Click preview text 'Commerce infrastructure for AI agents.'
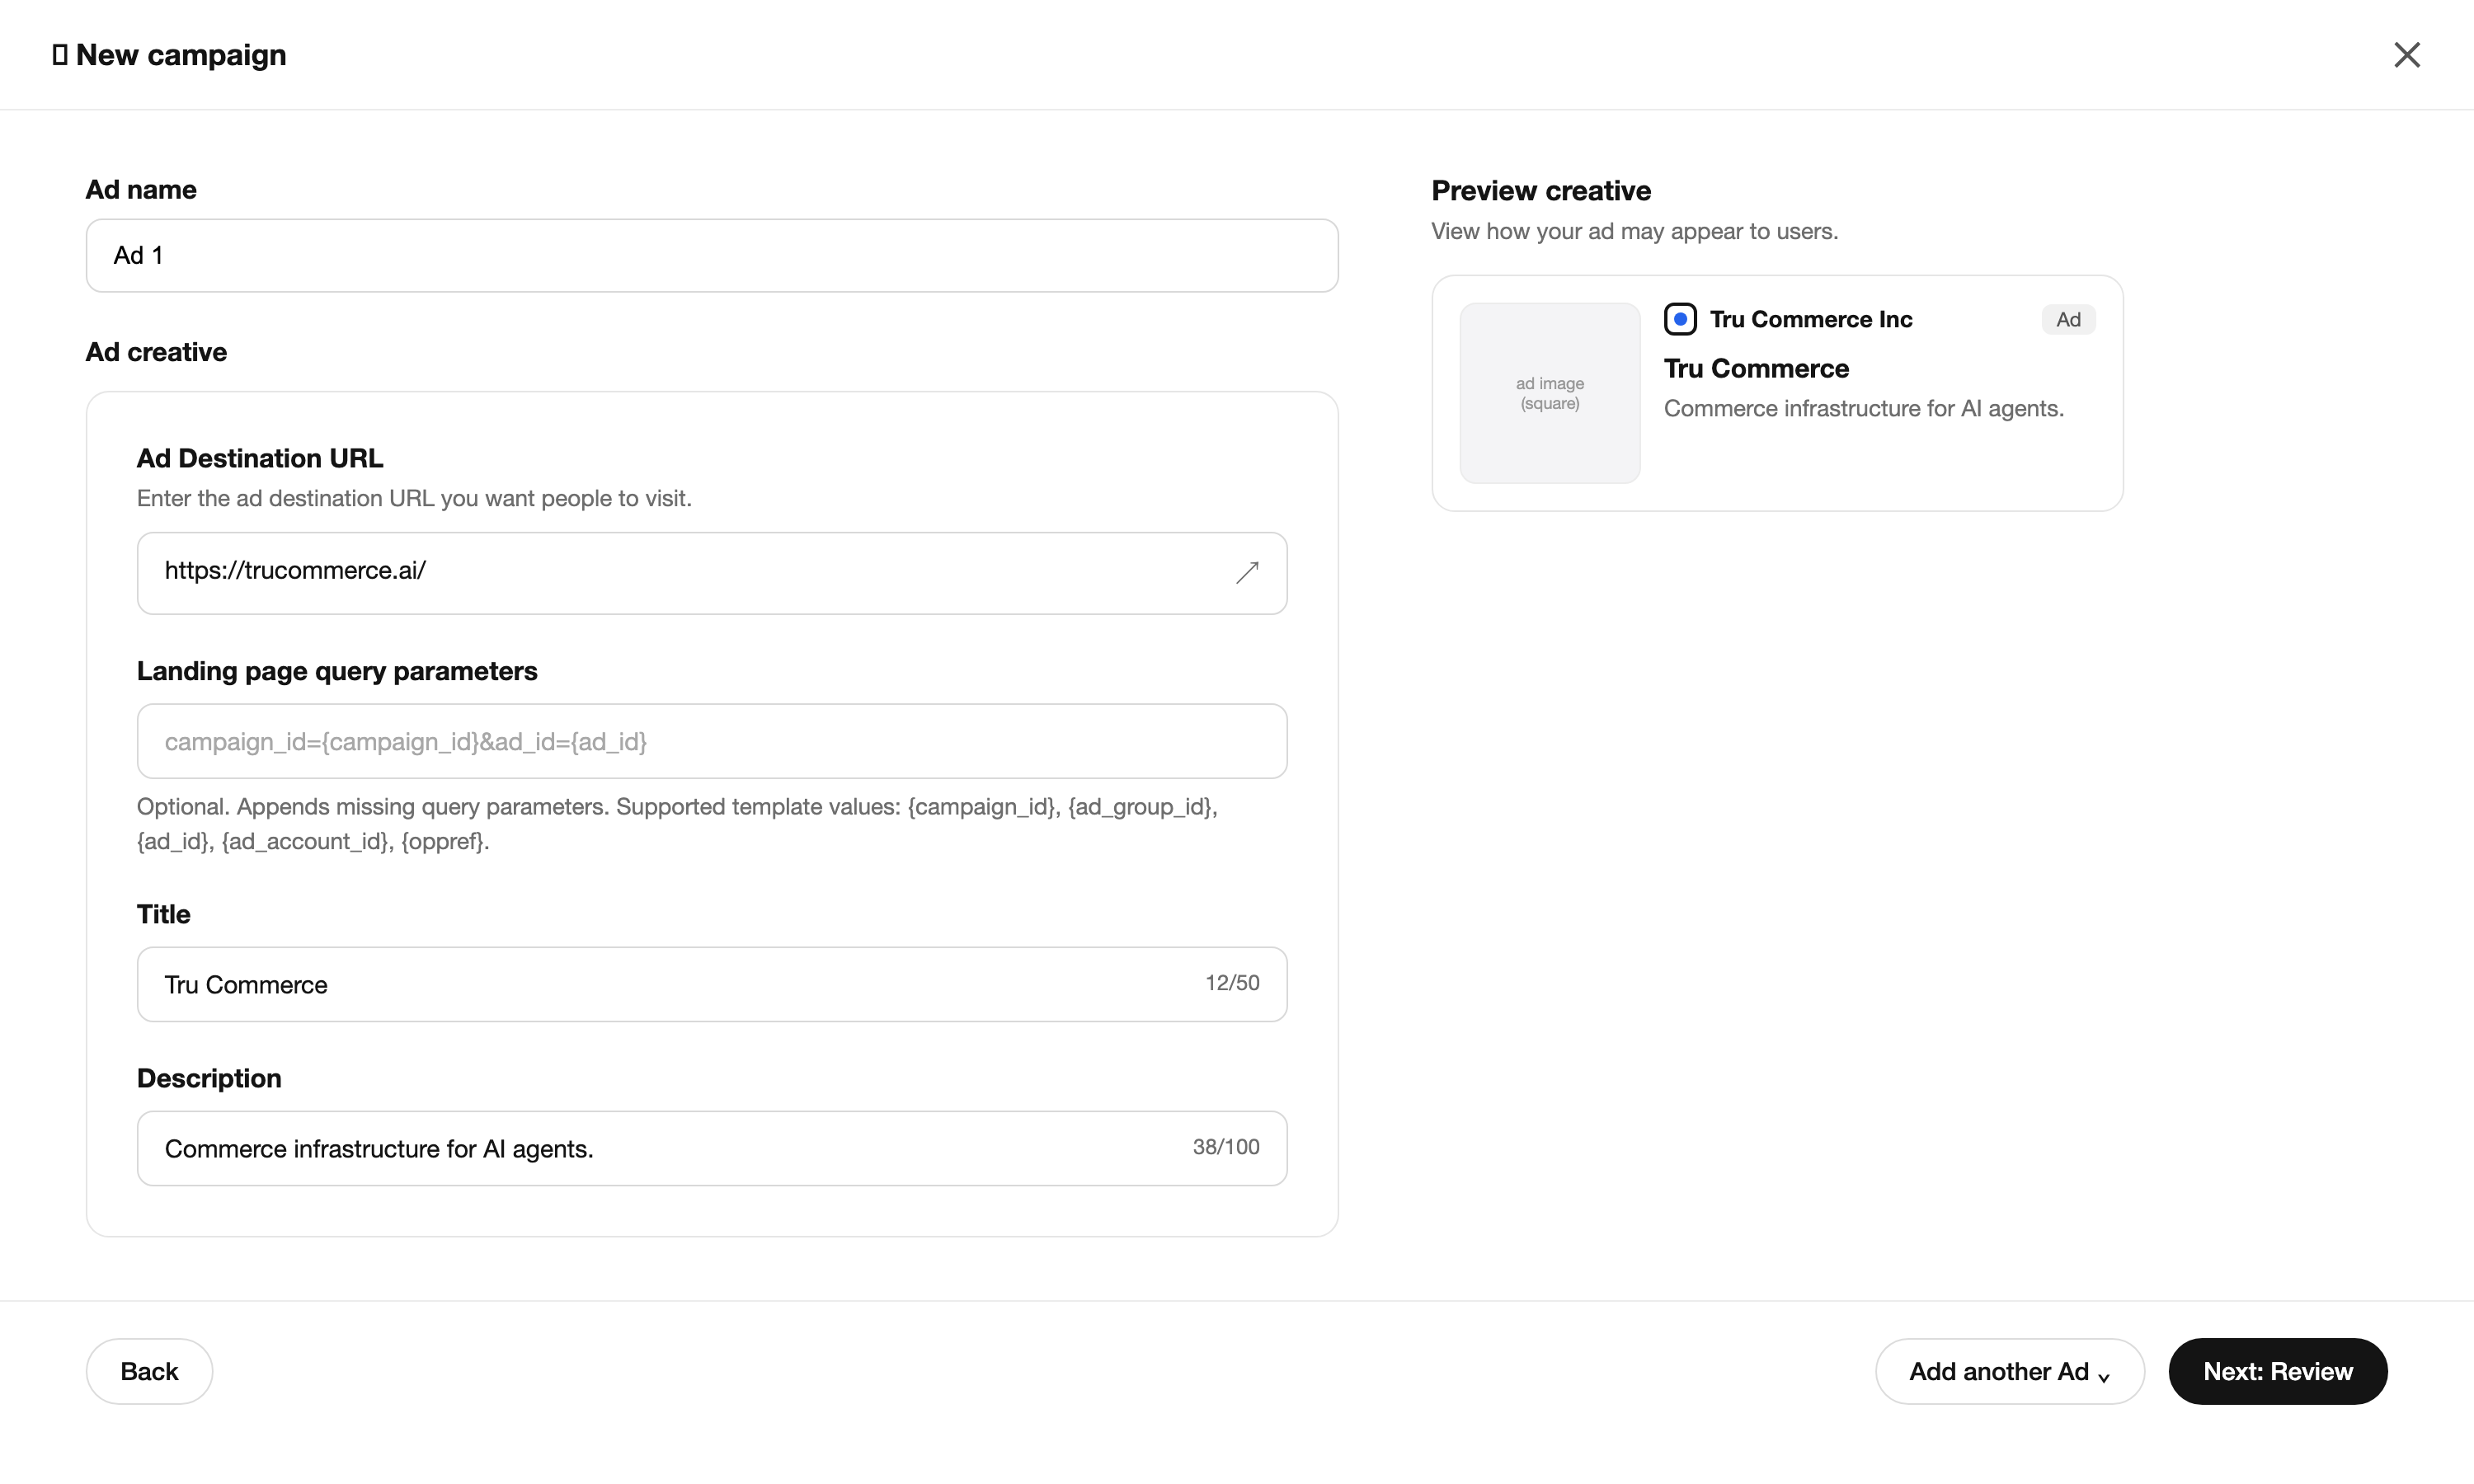This screenshot has height=1484, width=2474. [x=1863, y=409]
